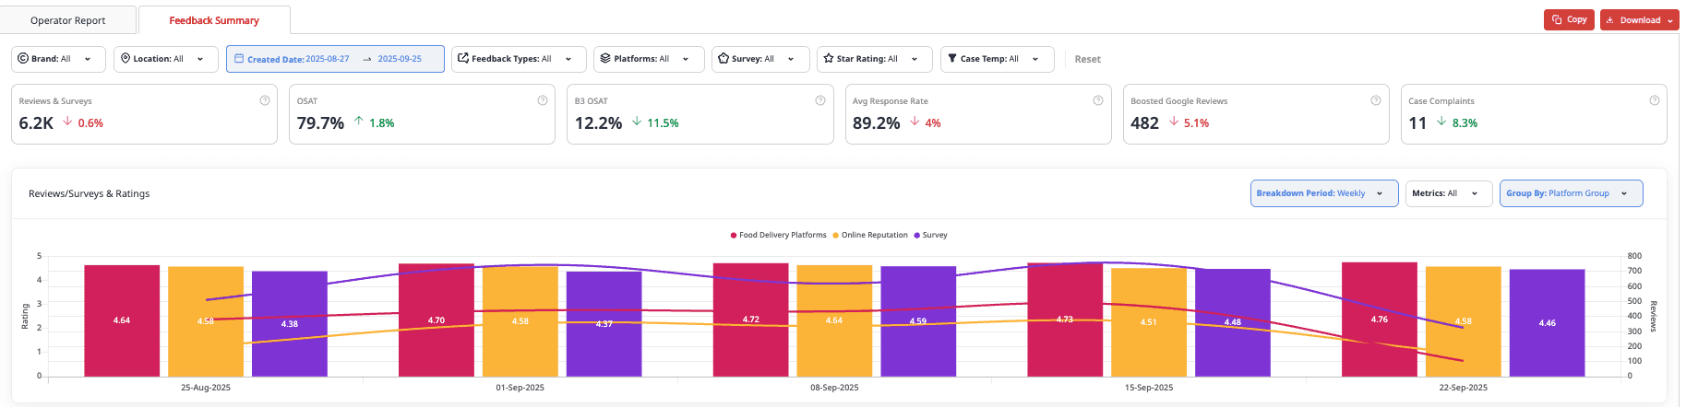Click help icon on Avg Response Rate card

pyautogui.click(x=1098, y=100)
